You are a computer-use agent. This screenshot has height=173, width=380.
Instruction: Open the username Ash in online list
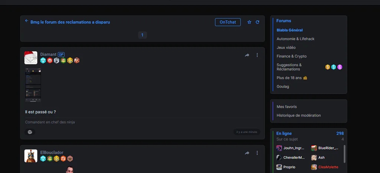[x=321, y=157]
